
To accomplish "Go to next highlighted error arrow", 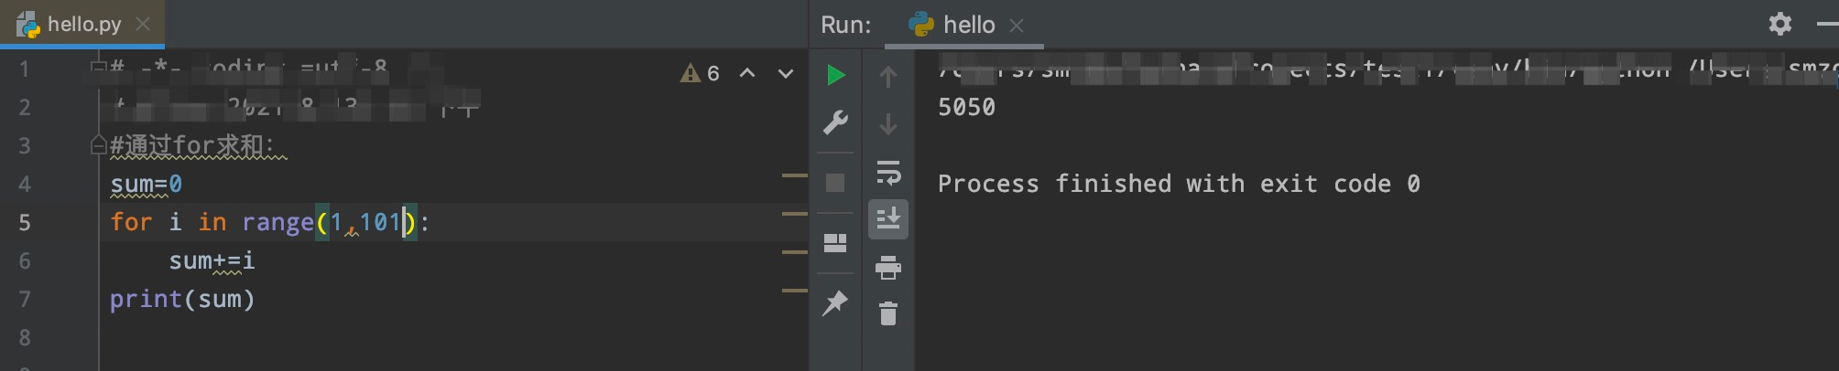I will click(786, 73).
